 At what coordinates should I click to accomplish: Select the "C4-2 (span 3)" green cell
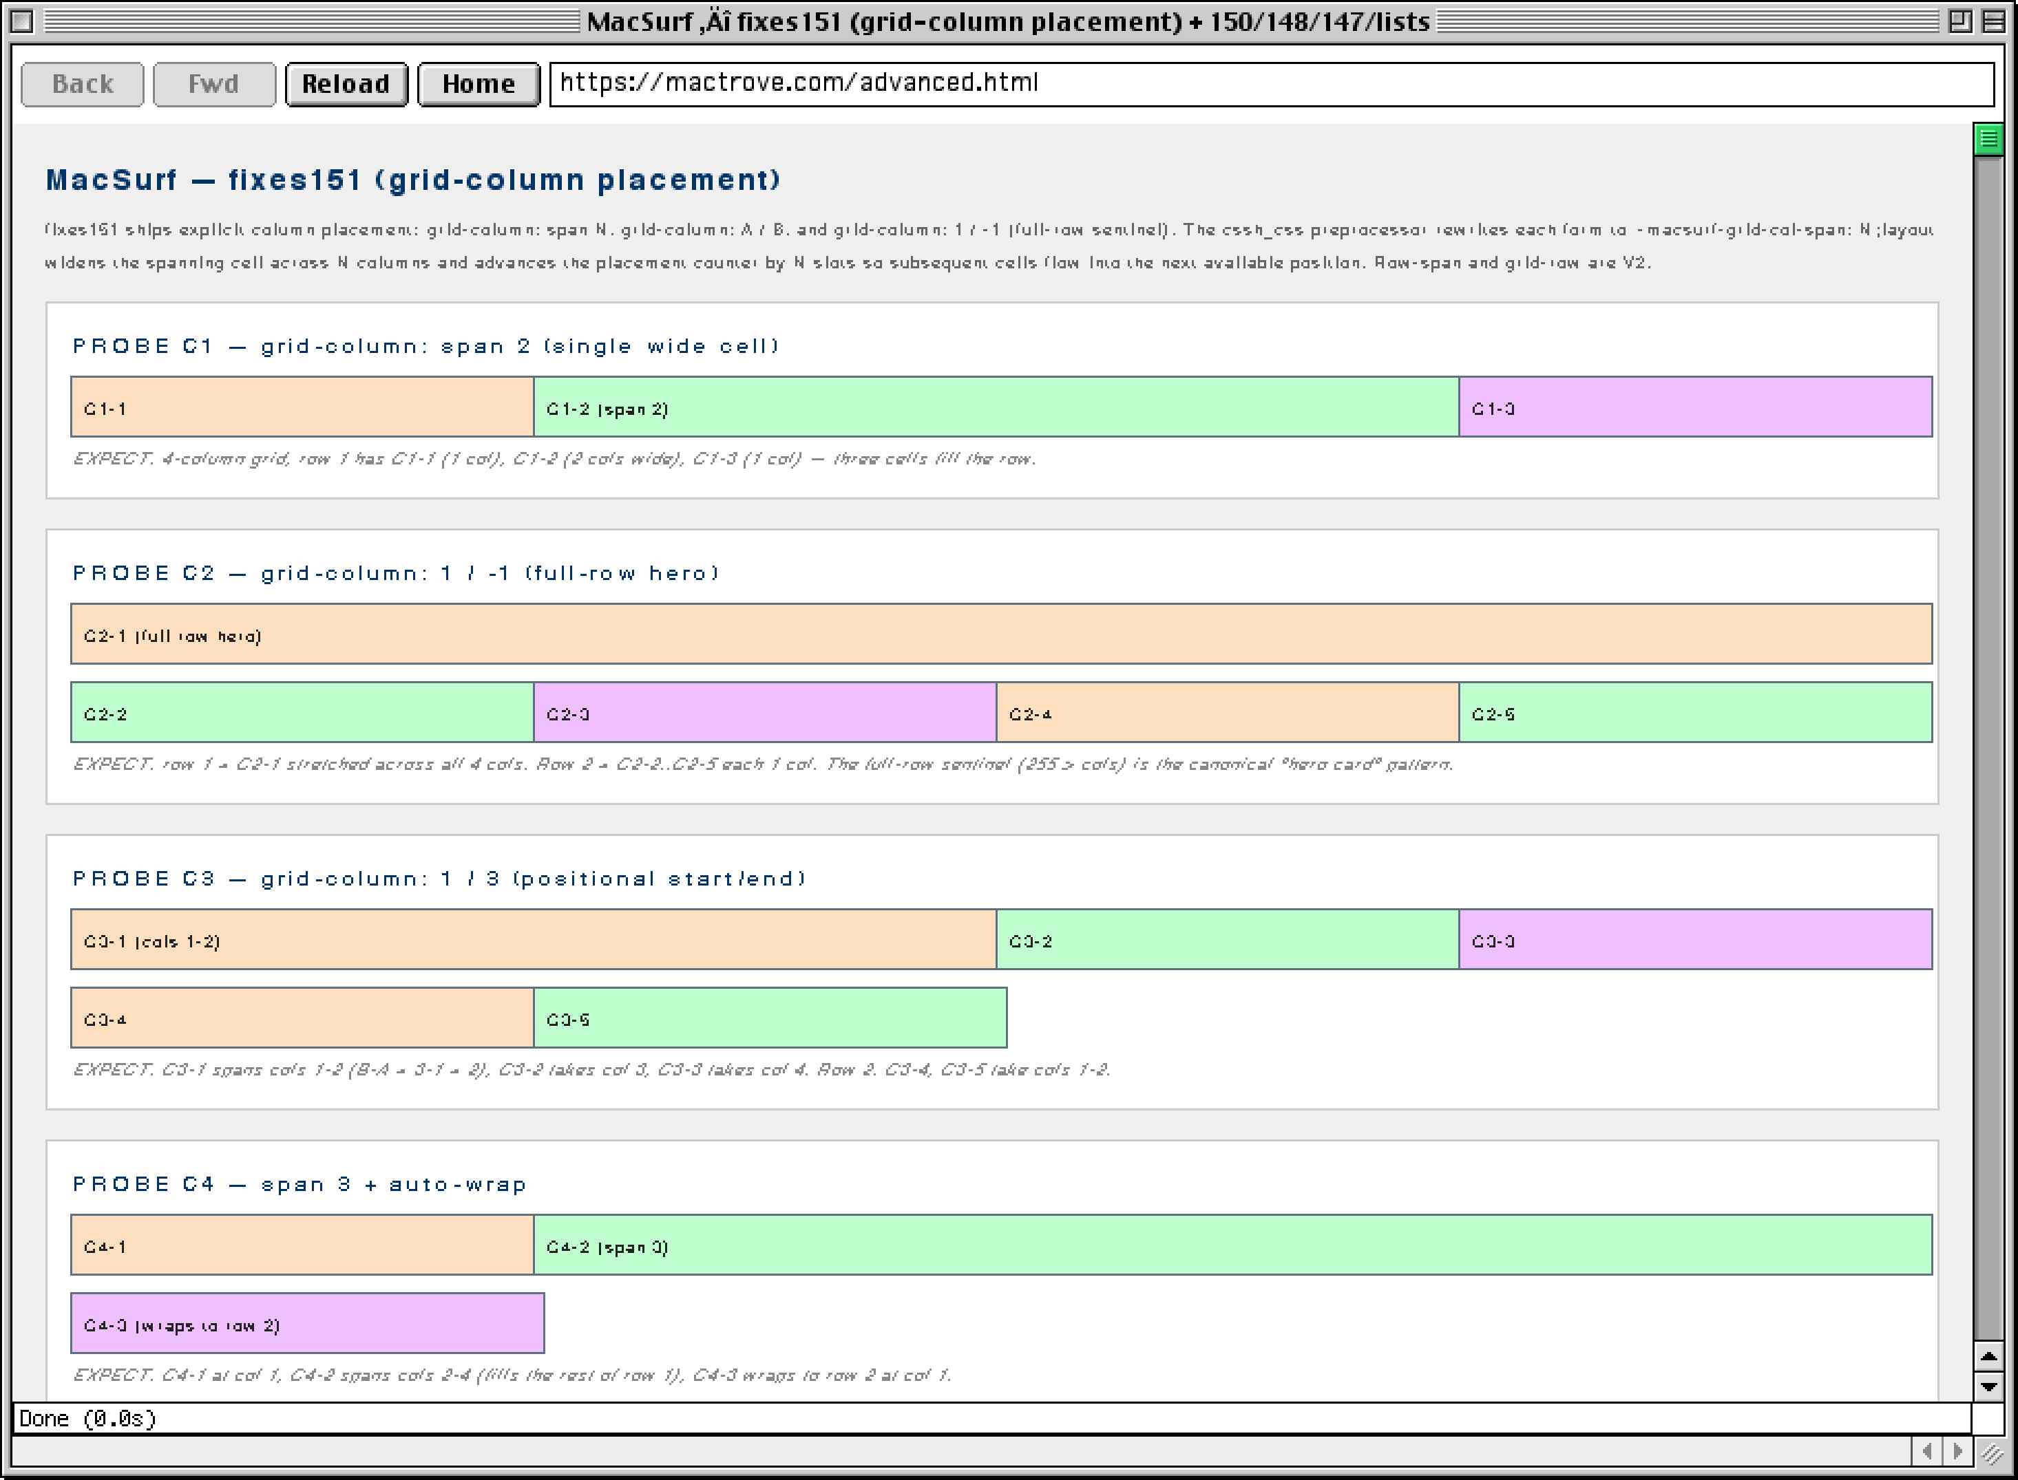pos(1234,1245)
